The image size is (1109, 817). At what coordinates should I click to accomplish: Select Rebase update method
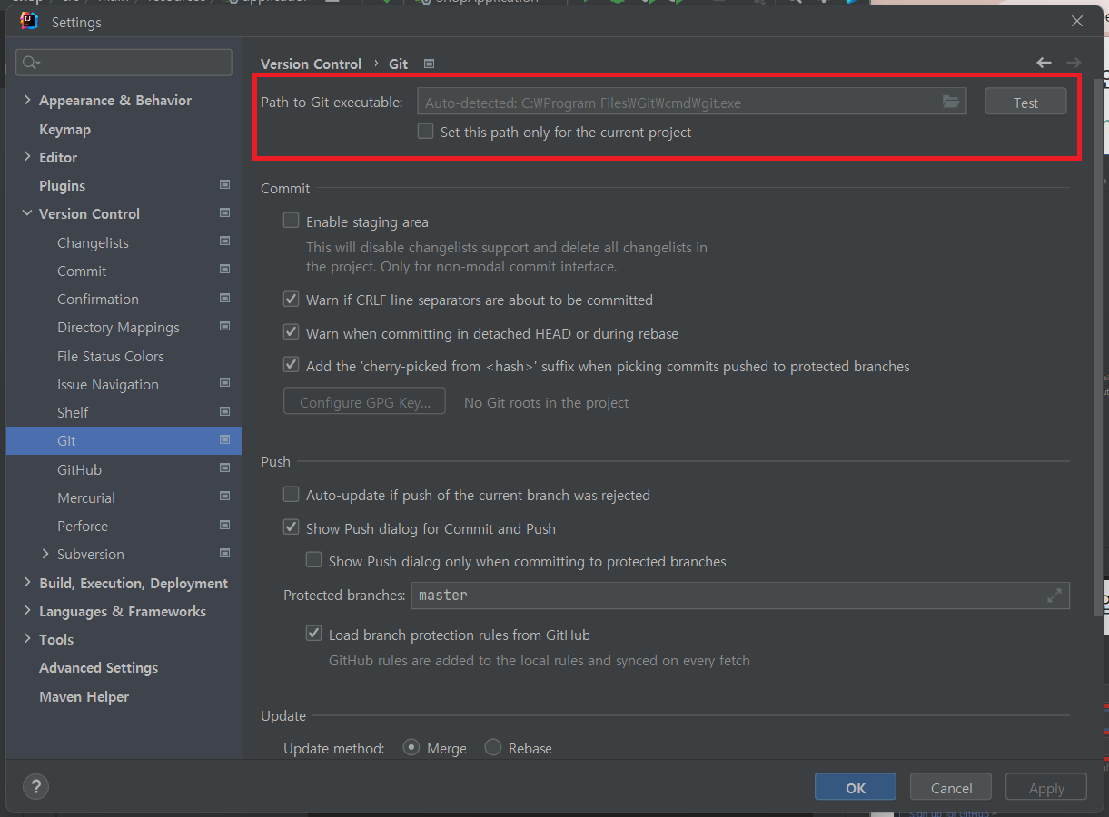[x=492, y=747]
